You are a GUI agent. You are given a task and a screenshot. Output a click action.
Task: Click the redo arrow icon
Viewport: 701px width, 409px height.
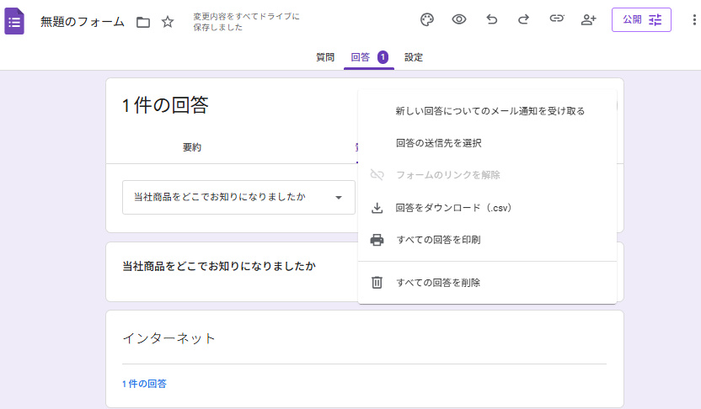tap(523, 19)
